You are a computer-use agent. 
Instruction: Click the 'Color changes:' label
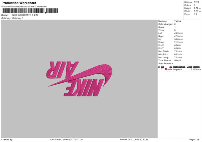[166, 24]
